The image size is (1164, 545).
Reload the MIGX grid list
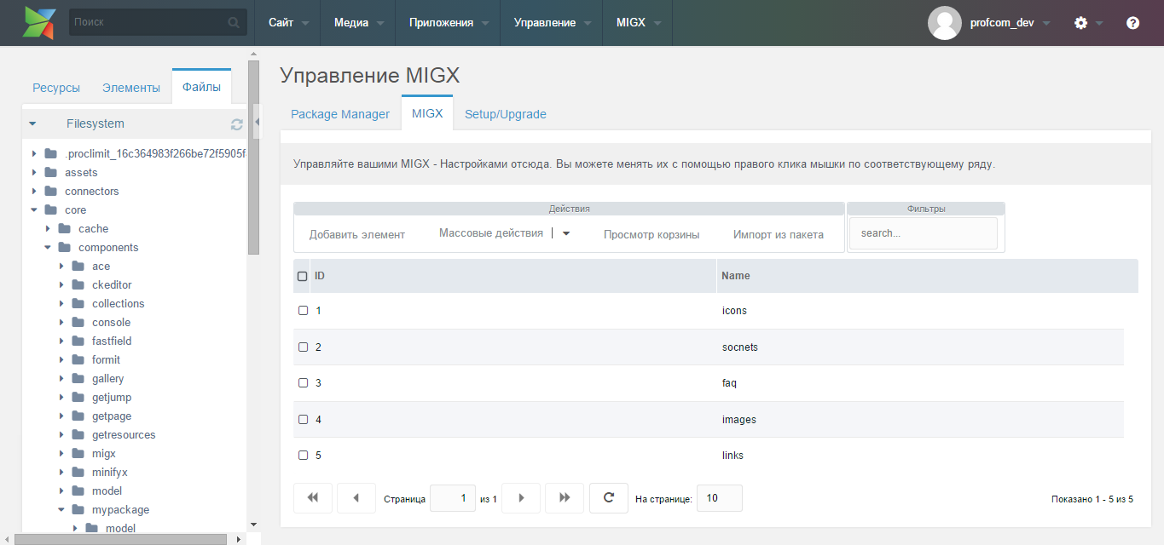click(609, 498)
